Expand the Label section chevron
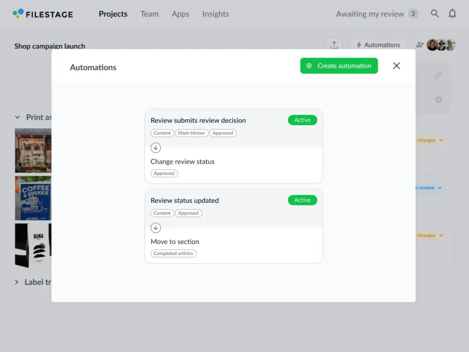The height and width of the screenshot is (352, 469). [x=17, y=282]
